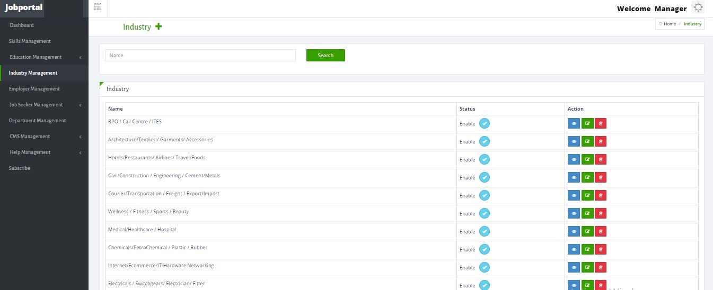The width and height of the screenshot is (713, 290).
Task: Delete the Chemicals/PetroChemical industry row
Action: click(601, 249)
